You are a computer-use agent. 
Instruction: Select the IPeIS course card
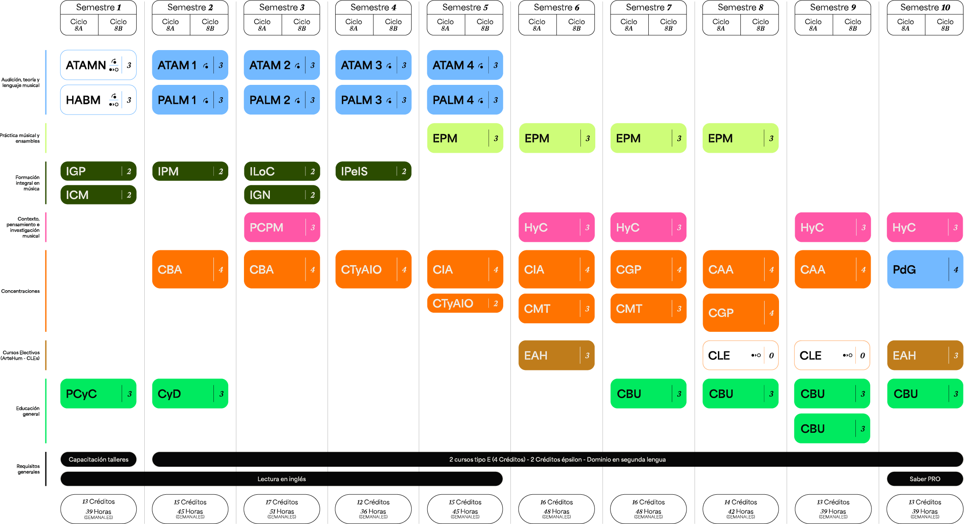[x=373, y=171]
